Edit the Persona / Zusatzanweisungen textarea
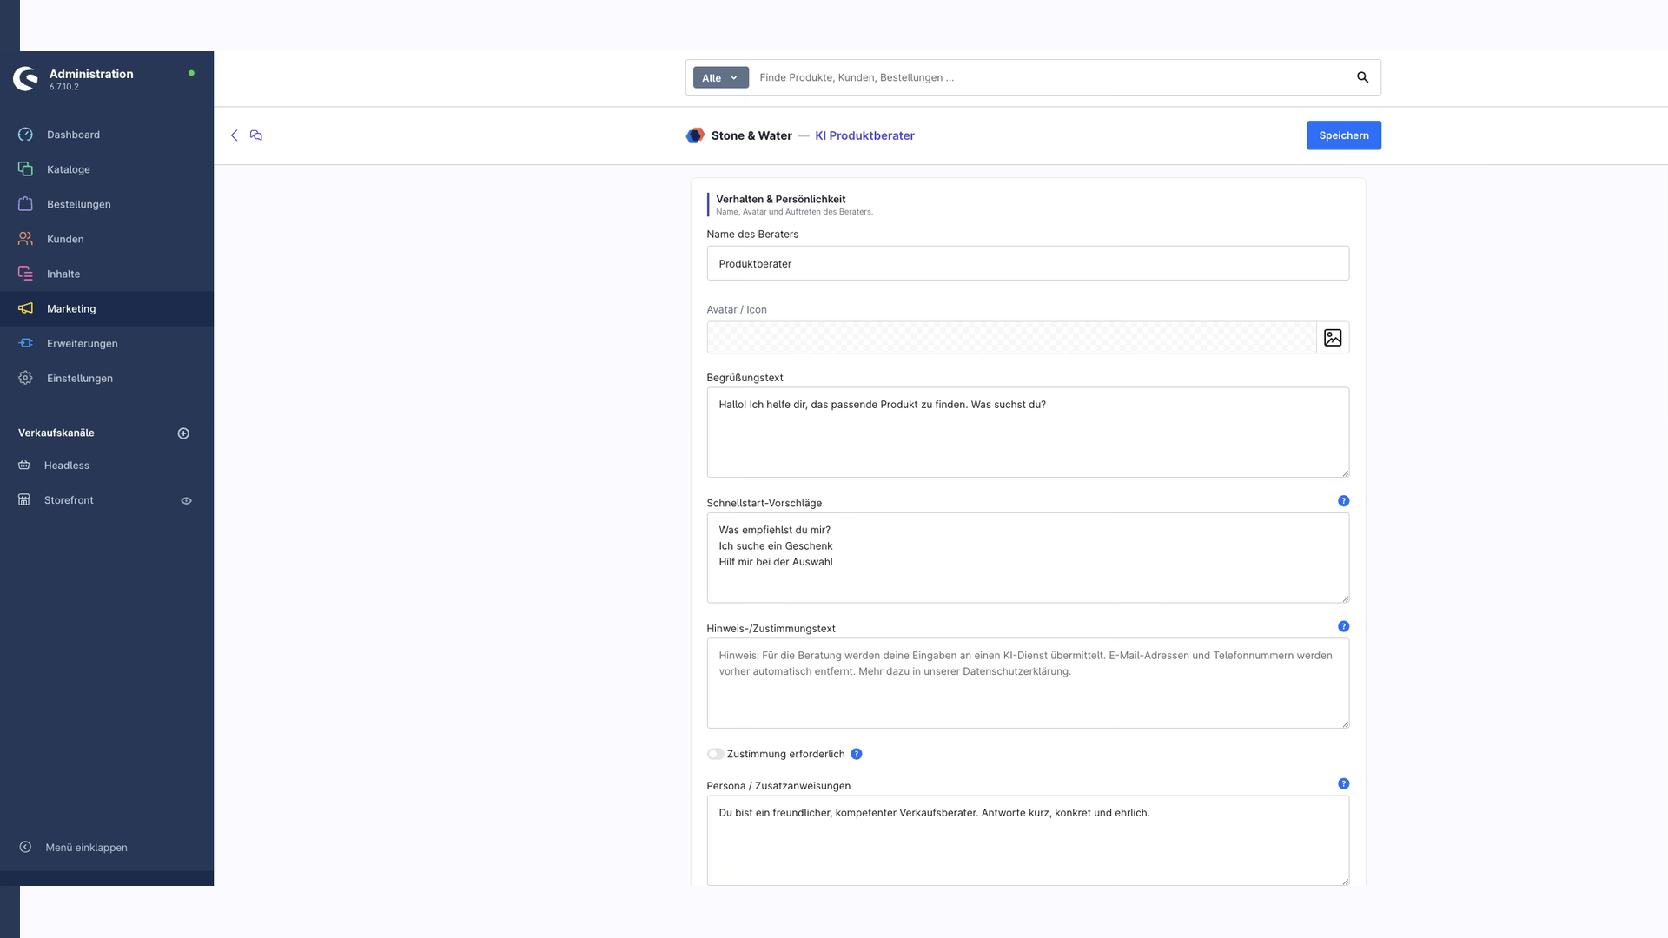 point(1028,841)
